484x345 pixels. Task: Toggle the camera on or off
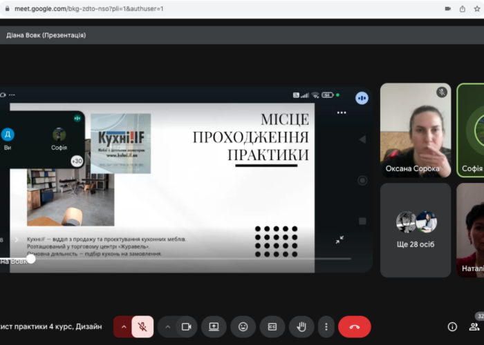(x=186, y=326)
